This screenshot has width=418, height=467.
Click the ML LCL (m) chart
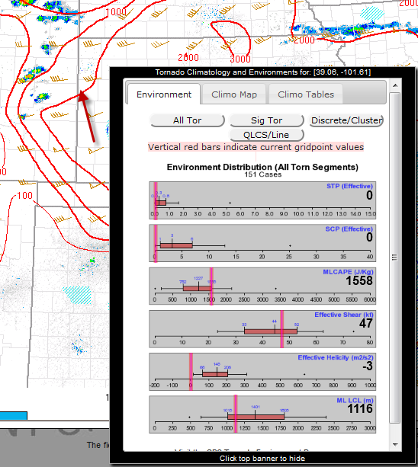pyautogui.click(x=262, y=414)
